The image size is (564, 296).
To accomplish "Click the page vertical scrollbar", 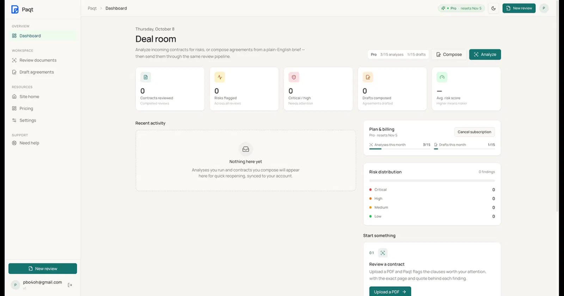I will pos(557,106).
